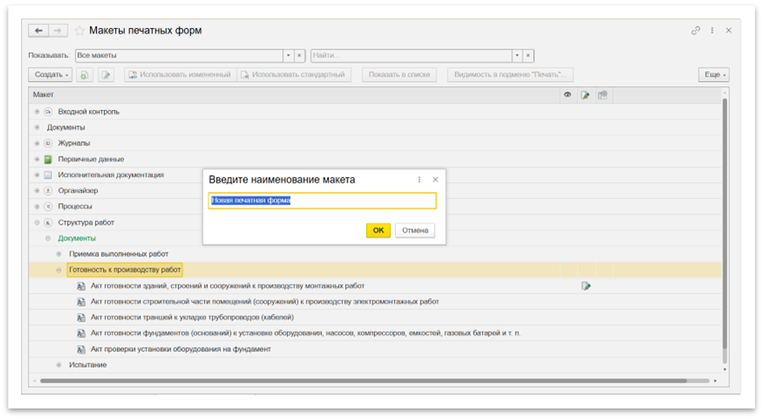Image resolution: width=763 pixels, height=419 pixels.
Task: Click the modified-layout column header icon
Action: click(x=585, y=95)
